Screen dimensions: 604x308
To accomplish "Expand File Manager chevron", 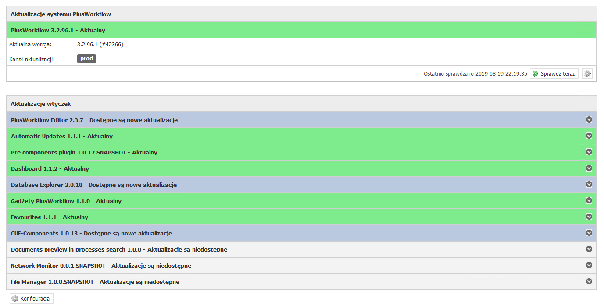I will (589, 281).
